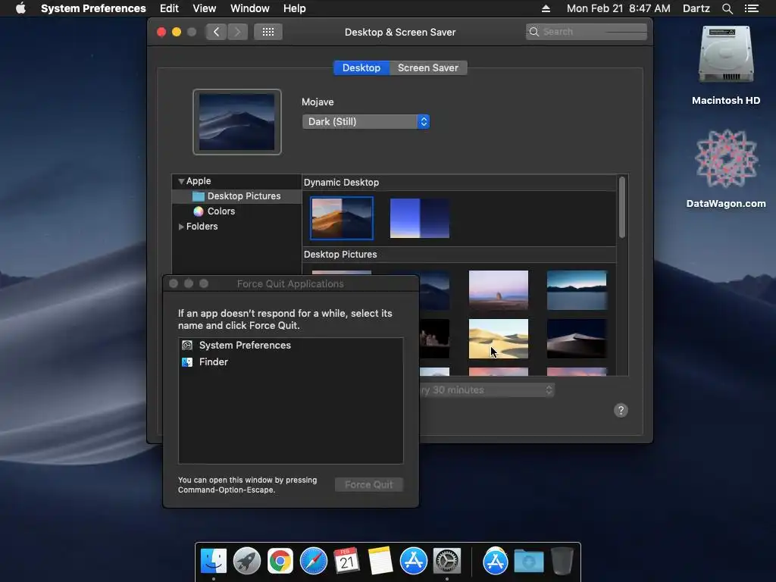776x582 pixels.
Task: Choose the dark night dune wallpaper
Action: 577,339
